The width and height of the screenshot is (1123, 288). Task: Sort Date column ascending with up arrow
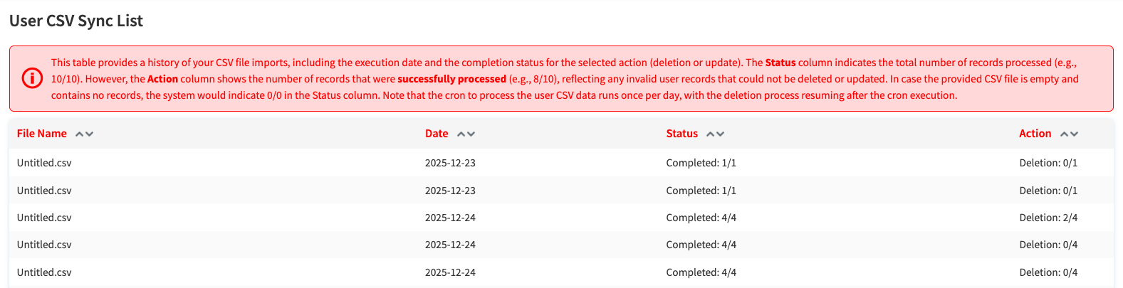pos(461,134)
